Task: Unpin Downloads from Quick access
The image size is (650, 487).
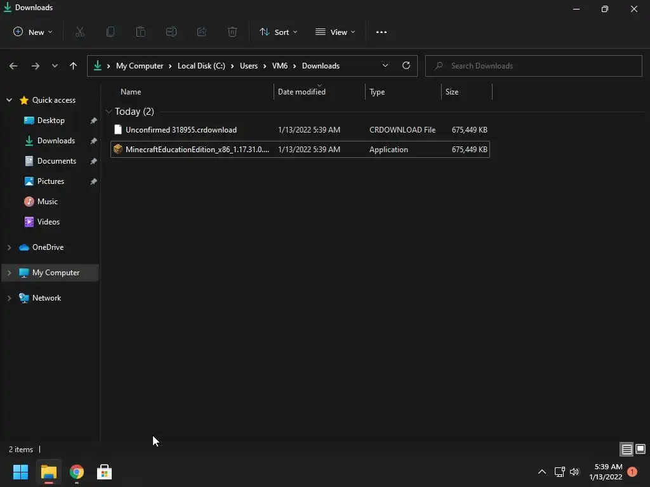Action: 94,141
